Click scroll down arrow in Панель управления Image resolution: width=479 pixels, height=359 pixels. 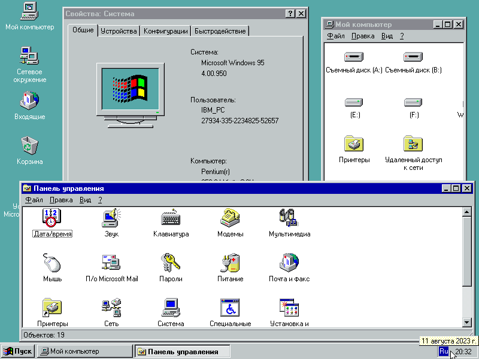coord(467,323)
